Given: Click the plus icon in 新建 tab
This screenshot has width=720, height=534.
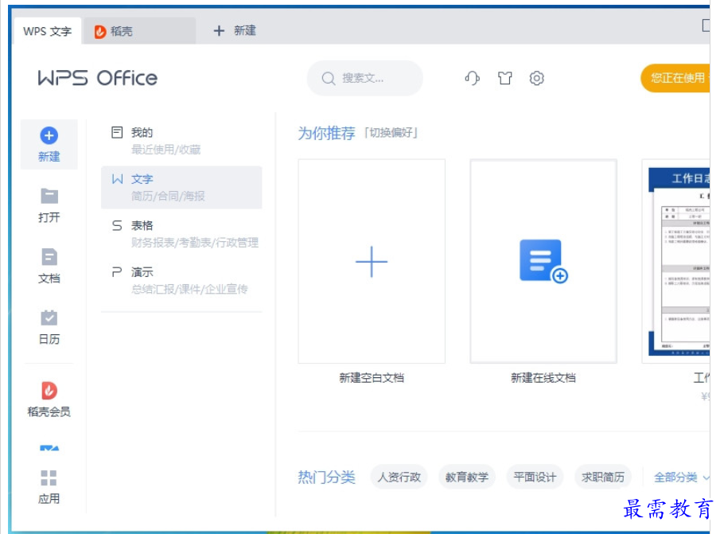Looking at the screenshot, I should 219,31.
